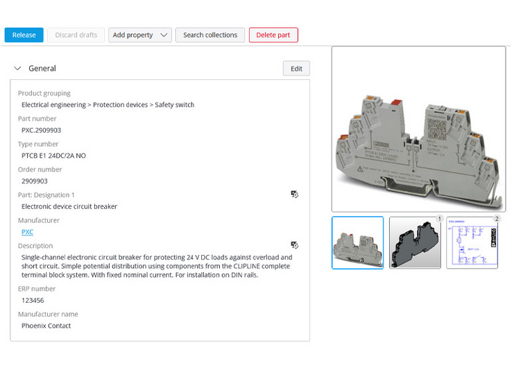Viewport: 512px width, 382px height.
Task: Select the first product photo thumbnail
Action: 357,242
